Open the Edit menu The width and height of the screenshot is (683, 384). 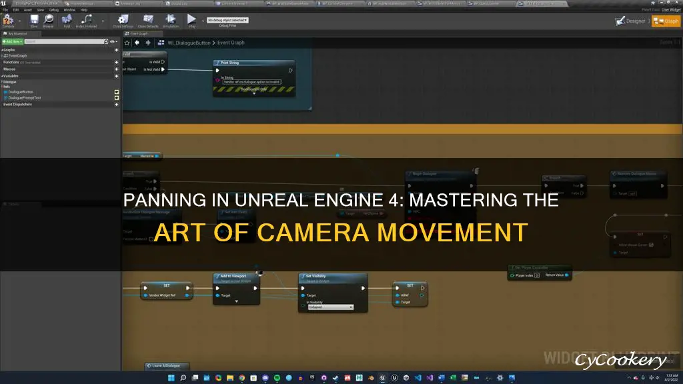[x=16, y=9]
